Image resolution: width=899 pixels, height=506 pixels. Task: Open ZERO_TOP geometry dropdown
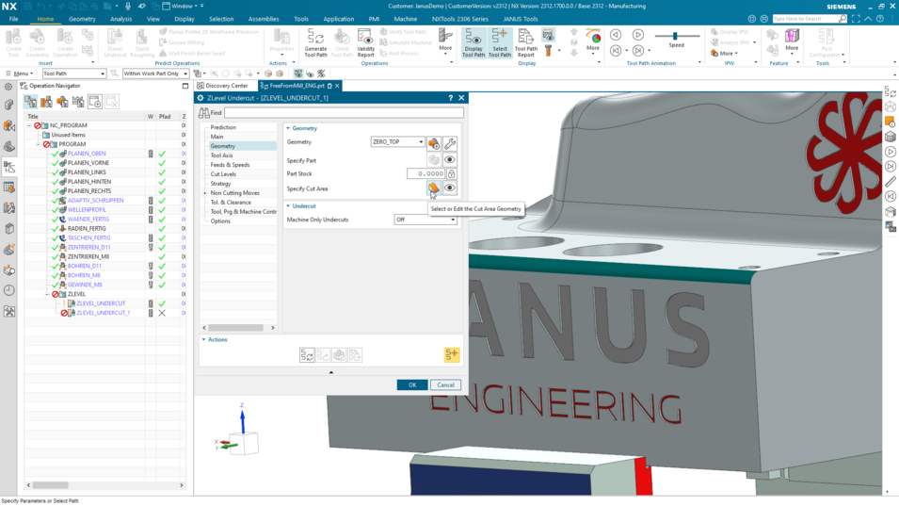[398, 141]
